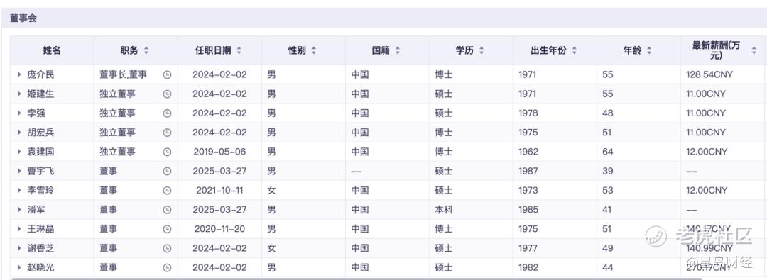Screen dimensions: 767x280
Task: Expand the 庞介民 row details
Action: click(x=19, y=74)
